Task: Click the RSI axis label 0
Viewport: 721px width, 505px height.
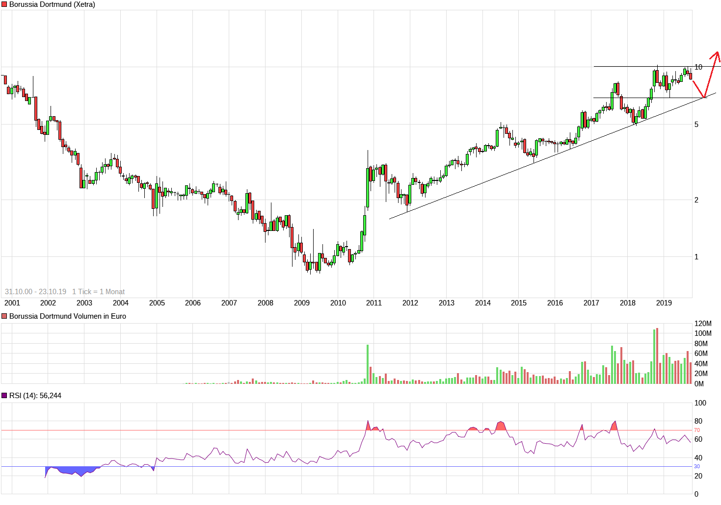Action: 696,494
